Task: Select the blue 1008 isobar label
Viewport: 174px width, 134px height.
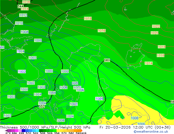Action: 24,32
